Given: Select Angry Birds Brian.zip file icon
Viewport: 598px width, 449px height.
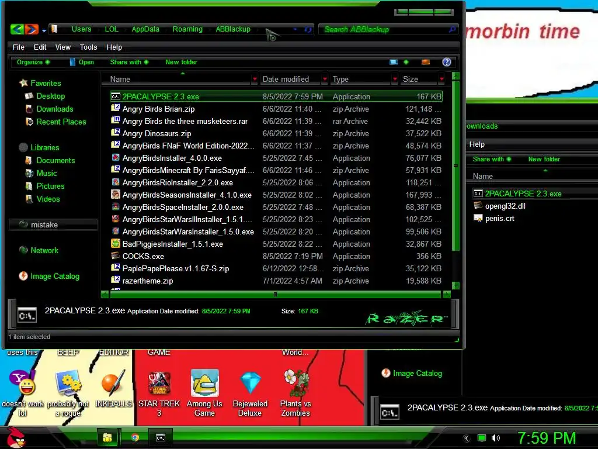Looking at the screenshot, I should pyautogui.click(x=115, y=108).
